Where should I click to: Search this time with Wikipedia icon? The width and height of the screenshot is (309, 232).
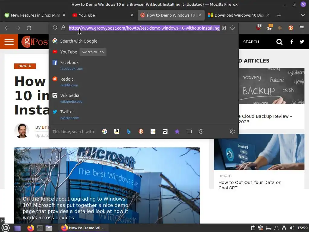tap(165, 131)
